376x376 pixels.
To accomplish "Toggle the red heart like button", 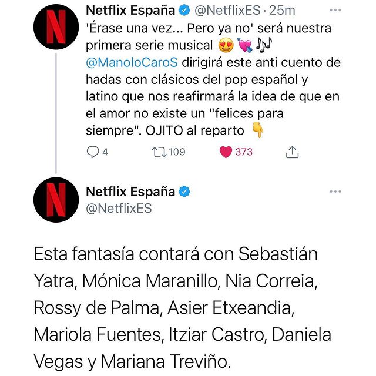I will coord(225,152).
